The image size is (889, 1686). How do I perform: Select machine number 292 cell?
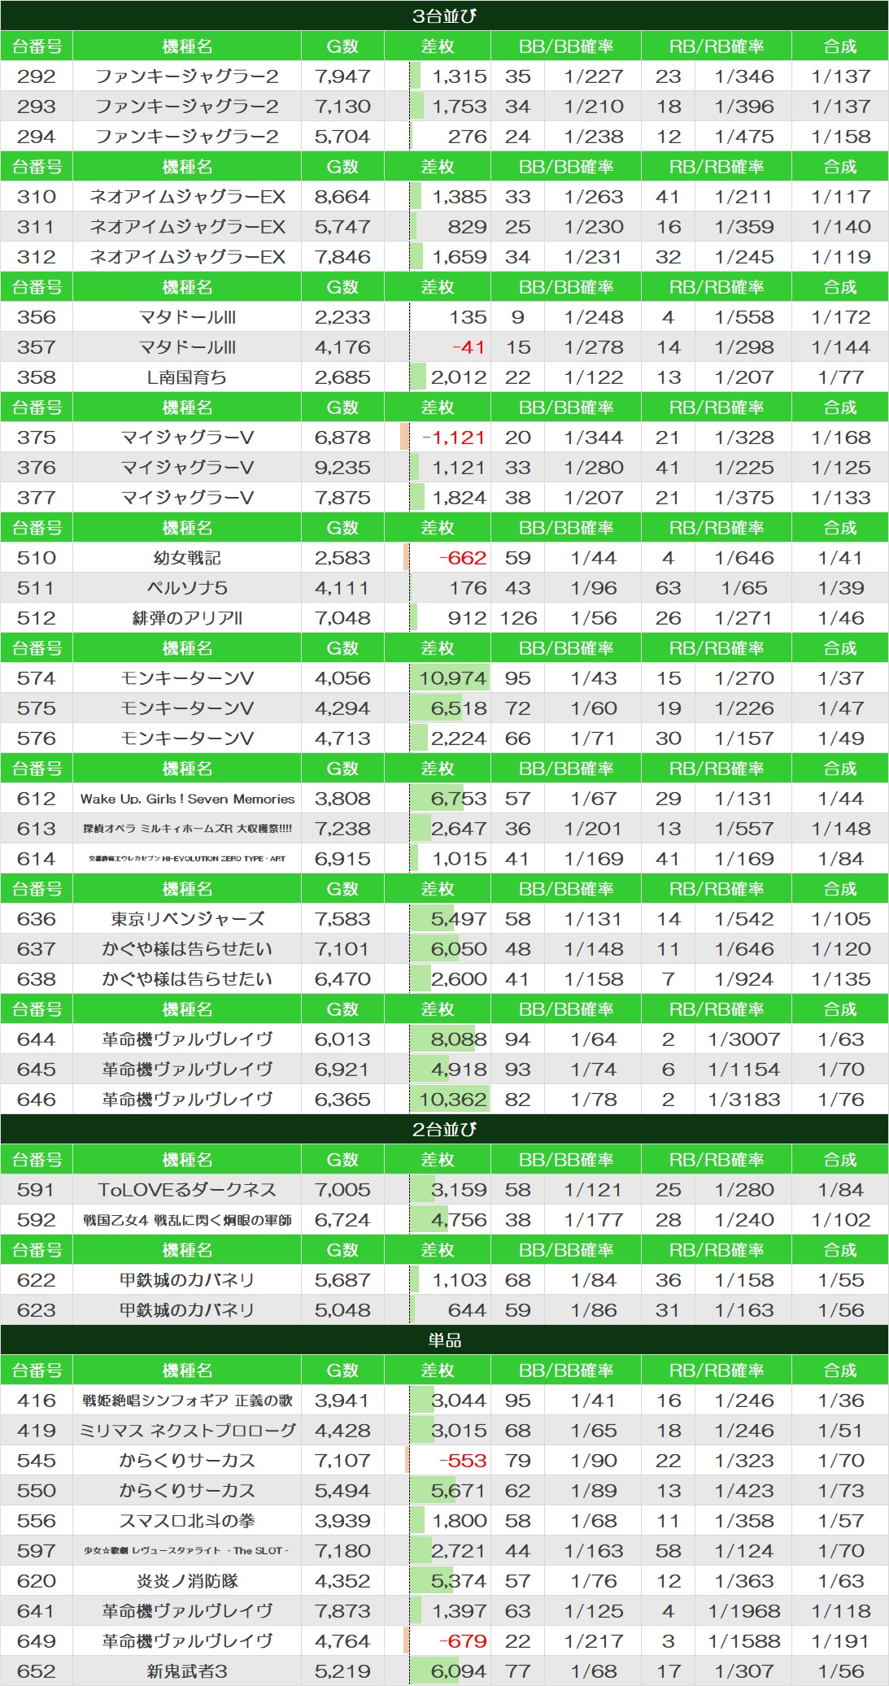(x=37, y=76)
